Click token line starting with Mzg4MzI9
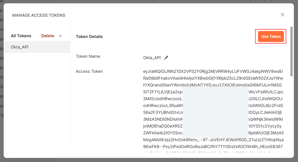The image size is (298, 162). click(213, 140)
